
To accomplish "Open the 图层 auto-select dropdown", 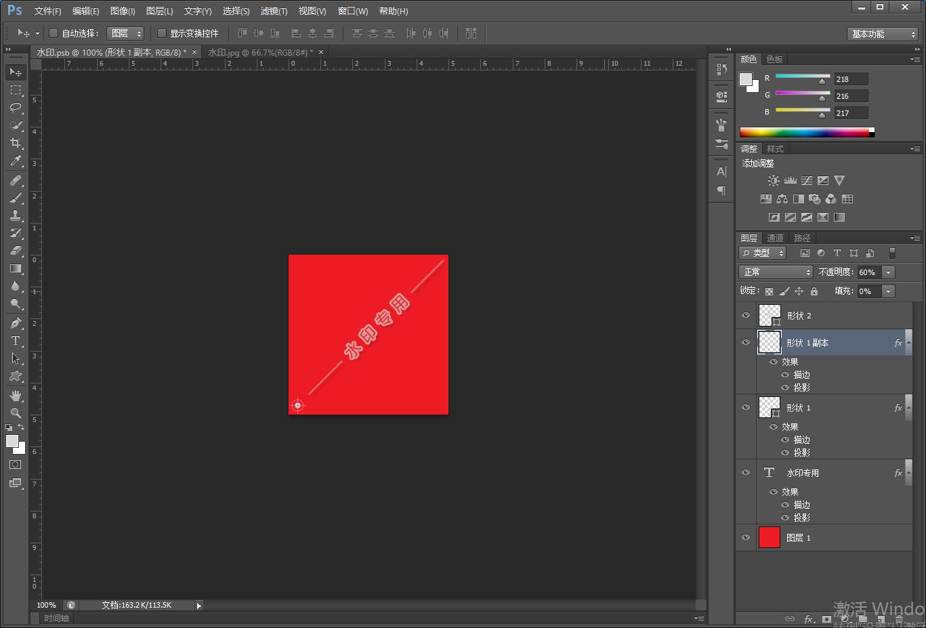I will (x=126, y=33).
